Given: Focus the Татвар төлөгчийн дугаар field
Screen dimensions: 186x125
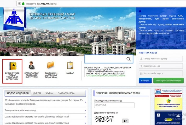Looking at the screenshot, I should 161,59.
